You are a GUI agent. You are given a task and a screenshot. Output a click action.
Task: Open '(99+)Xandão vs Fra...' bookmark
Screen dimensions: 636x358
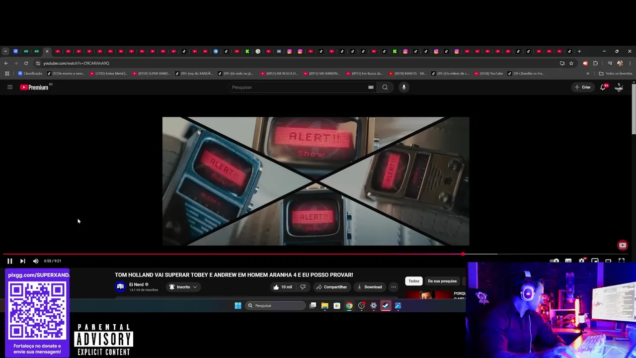tap(526, 74)
